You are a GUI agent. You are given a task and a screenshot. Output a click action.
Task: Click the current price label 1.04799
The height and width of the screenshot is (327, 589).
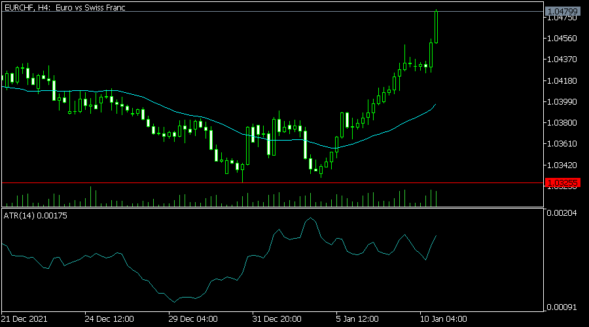click(562, 12)
